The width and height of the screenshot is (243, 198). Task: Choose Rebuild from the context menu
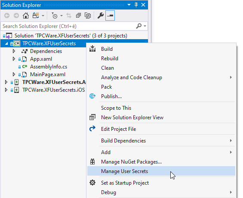161,59
